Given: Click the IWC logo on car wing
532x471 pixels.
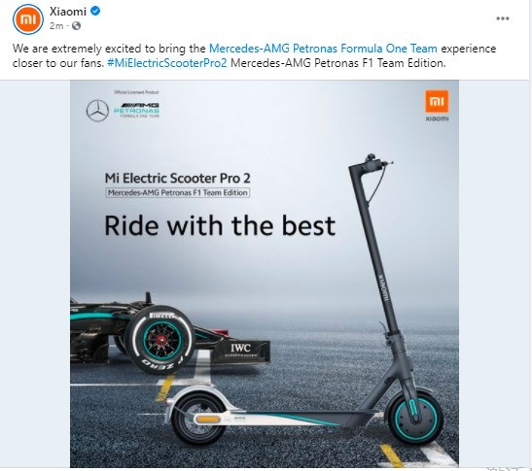Looking at the screenshot, I should (240, 350).
